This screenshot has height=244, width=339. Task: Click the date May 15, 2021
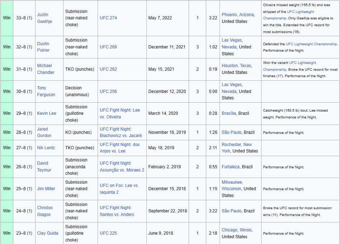pyautogui.click(x=161, y=69)
